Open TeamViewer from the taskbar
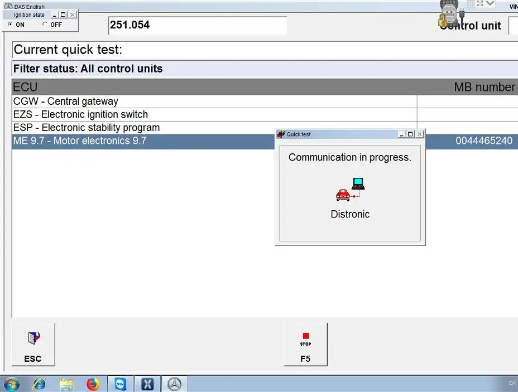This screenshot has height=392, width=518. click(x=121, y=384)
